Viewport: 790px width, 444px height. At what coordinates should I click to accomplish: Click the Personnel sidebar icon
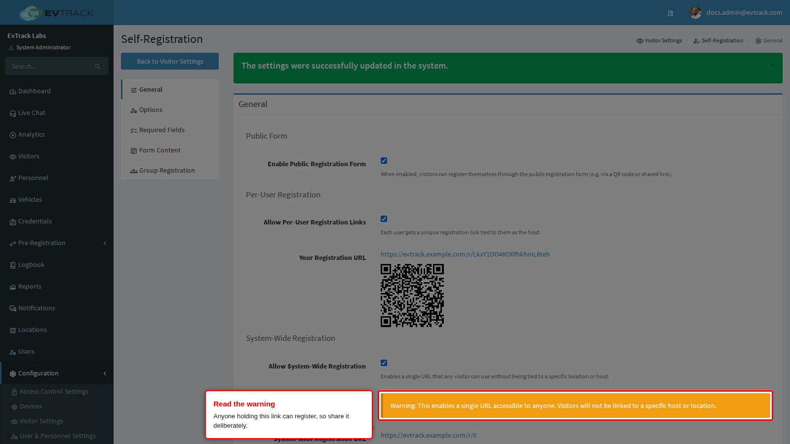pyautogui.click(x=13, y=179)
